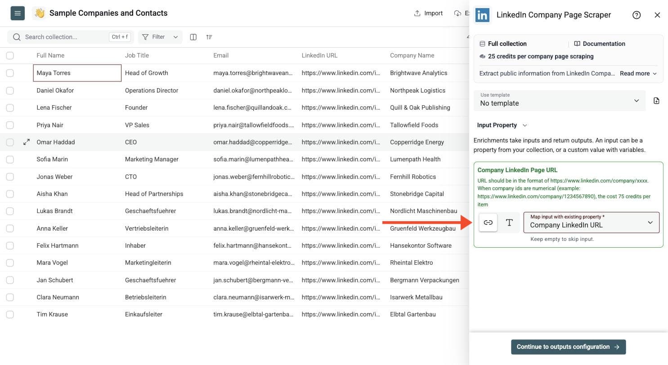Click Sofia Marin's LinkedIn URL cell

(x=342, y=159)
